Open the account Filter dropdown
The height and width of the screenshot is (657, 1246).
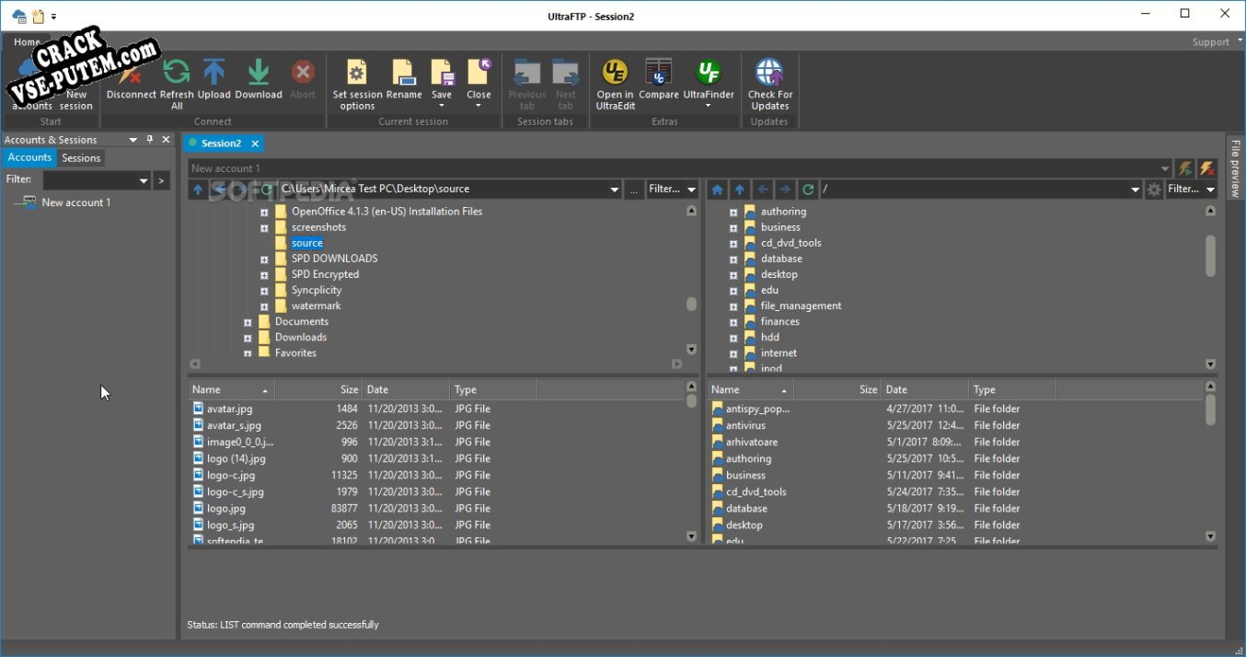coord(144,181)
